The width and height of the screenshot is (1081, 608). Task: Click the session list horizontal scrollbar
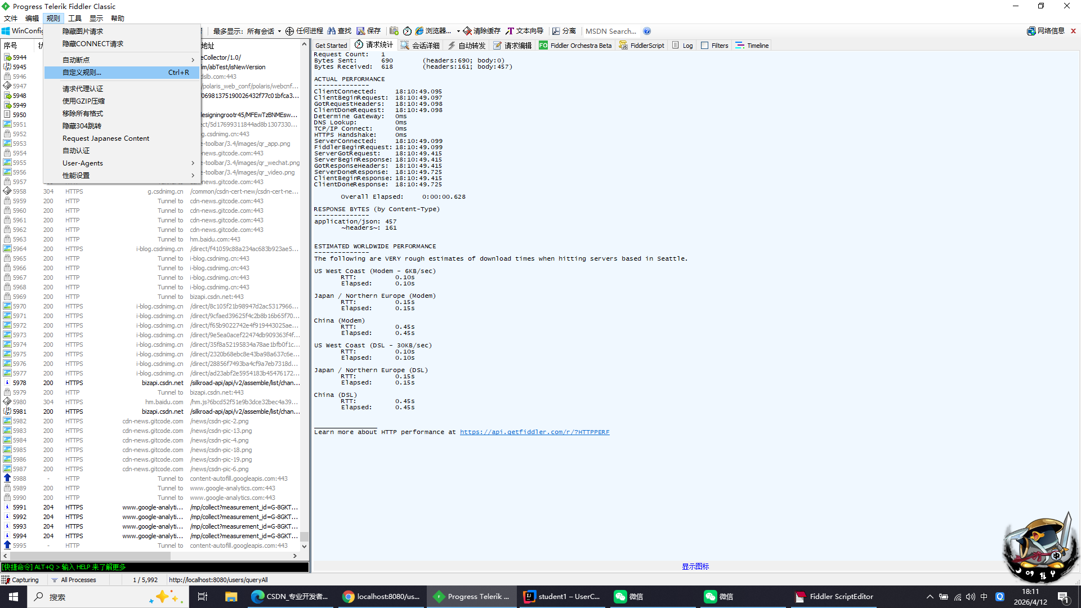pyautogui.click(x=90, y=556)
